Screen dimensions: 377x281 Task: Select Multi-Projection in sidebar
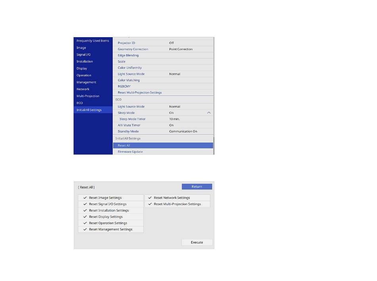coord(93,96)
